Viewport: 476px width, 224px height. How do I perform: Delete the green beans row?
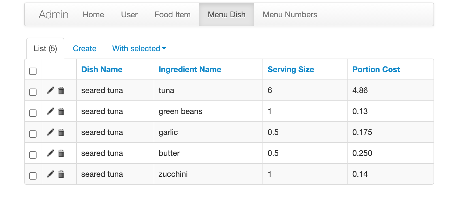61,111
